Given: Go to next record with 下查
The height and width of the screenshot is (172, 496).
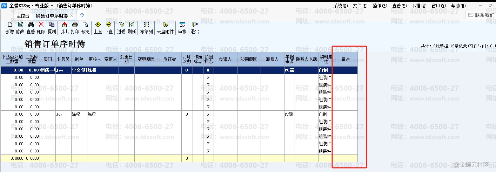Looking at the screenshot, I should click(x=108, y=25).
